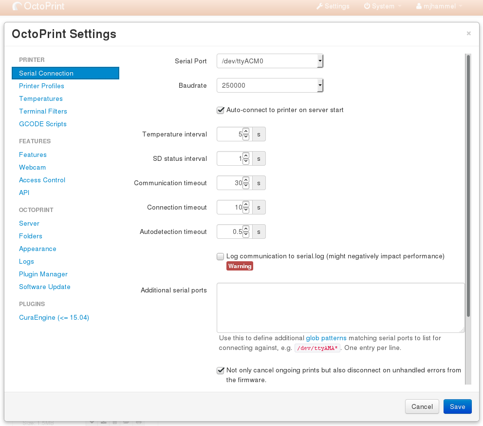Open Settings via the wrench icon
The height and width of the screenshot is (426, 483).
333,6
